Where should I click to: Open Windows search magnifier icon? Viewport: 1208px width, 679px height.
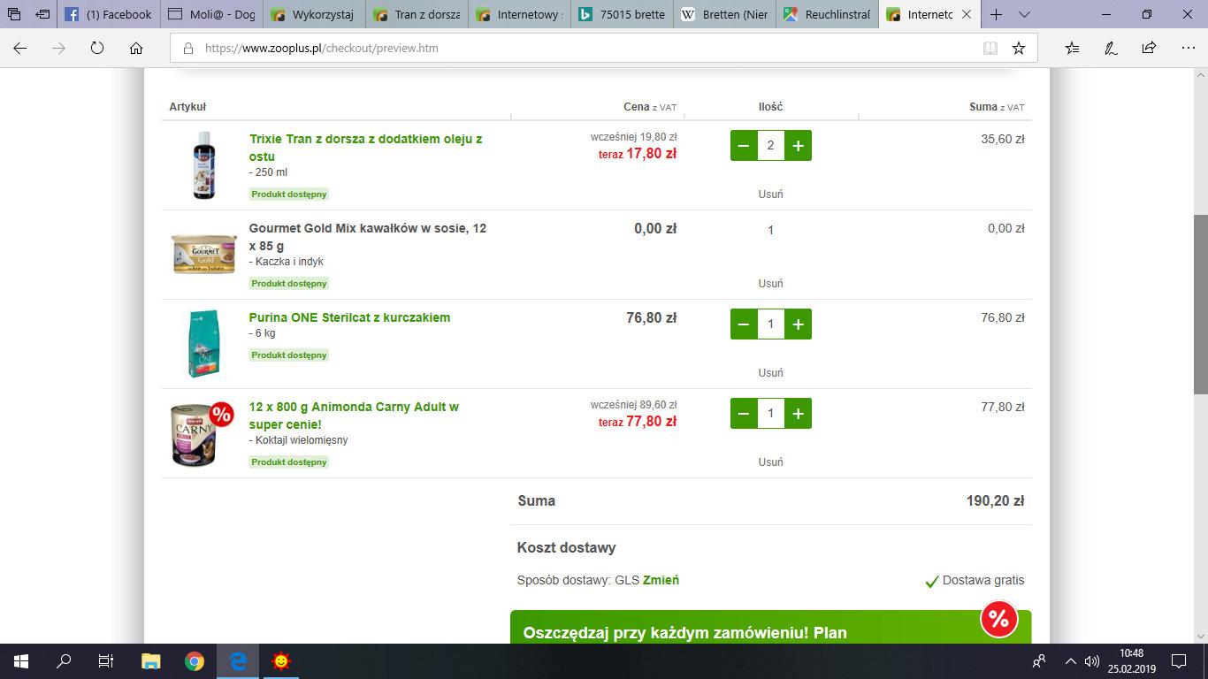click(64, 661)
